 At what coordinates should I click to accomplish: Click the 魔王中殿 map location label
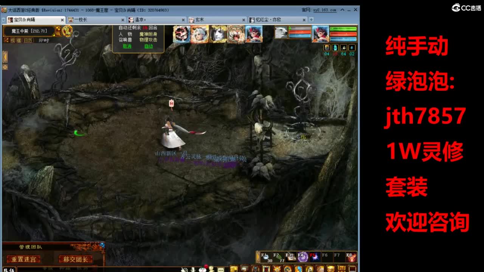29,31
